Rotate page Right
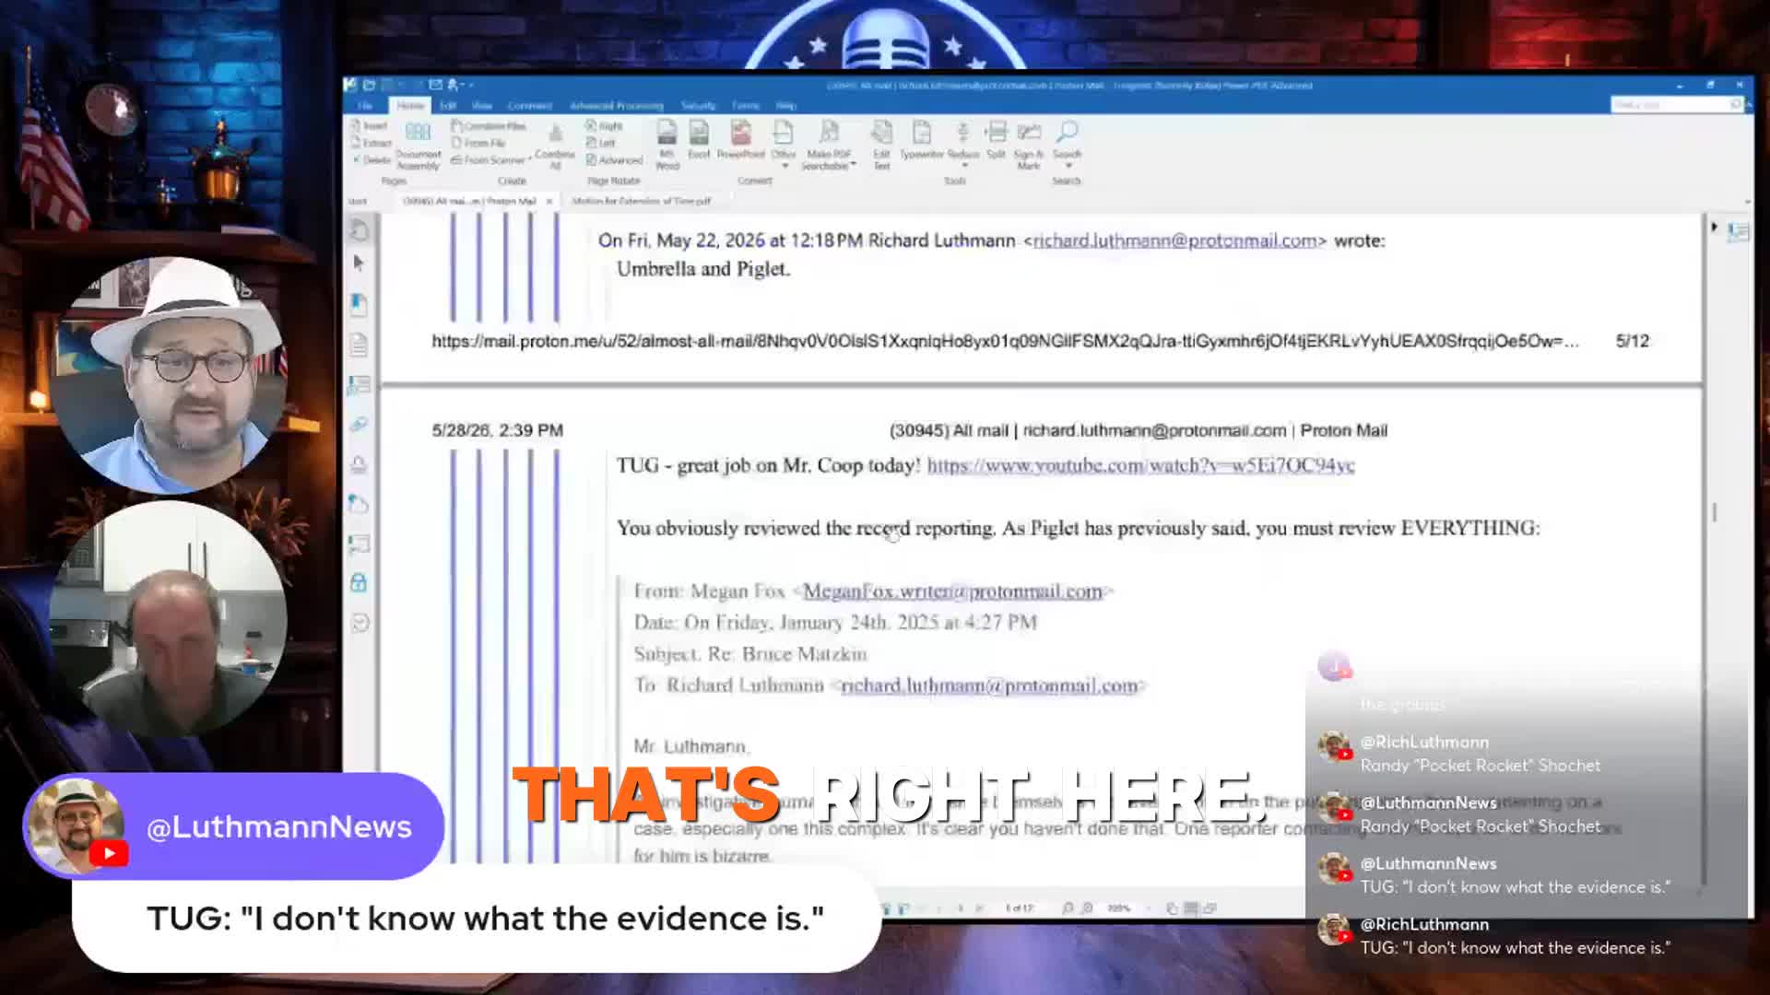Viewport: 1770px width, 995px height. click(605, 125)
